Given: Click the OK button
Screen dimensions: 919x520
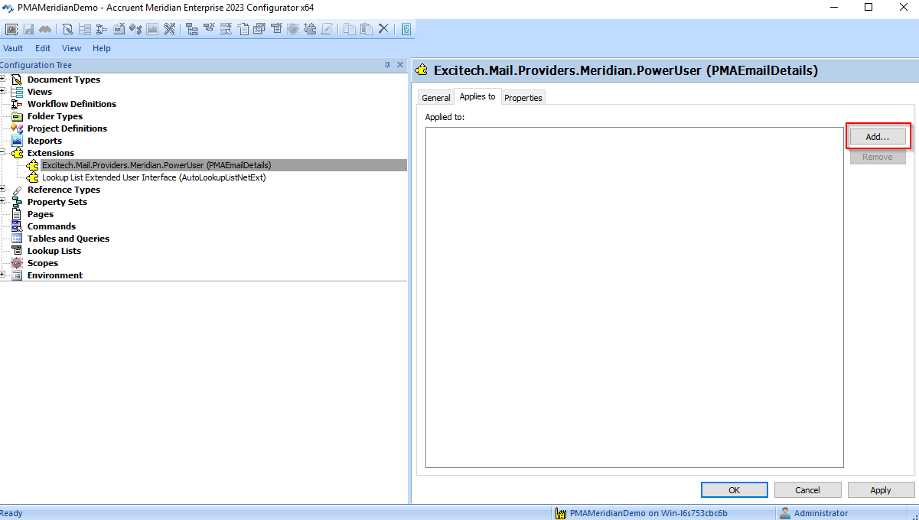Looking at the screenshot, I should click(x=734, y=490).
